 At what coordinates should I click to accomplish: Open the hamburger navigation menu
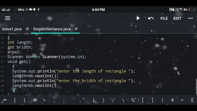click(x=8, y=18)
